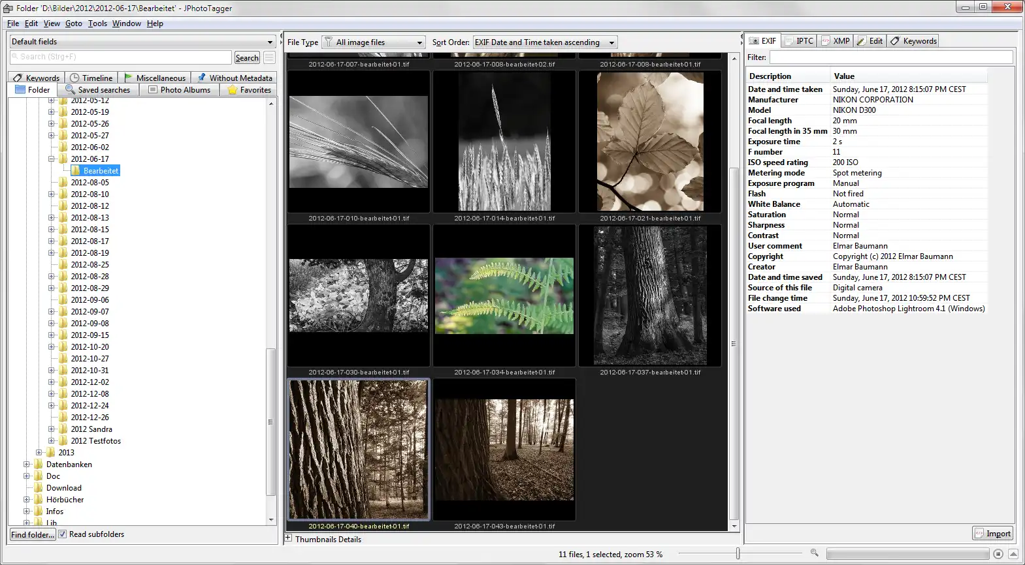Open the Favorites star tab
Screen dimensions: 1025x565
[x=249, y=90]
